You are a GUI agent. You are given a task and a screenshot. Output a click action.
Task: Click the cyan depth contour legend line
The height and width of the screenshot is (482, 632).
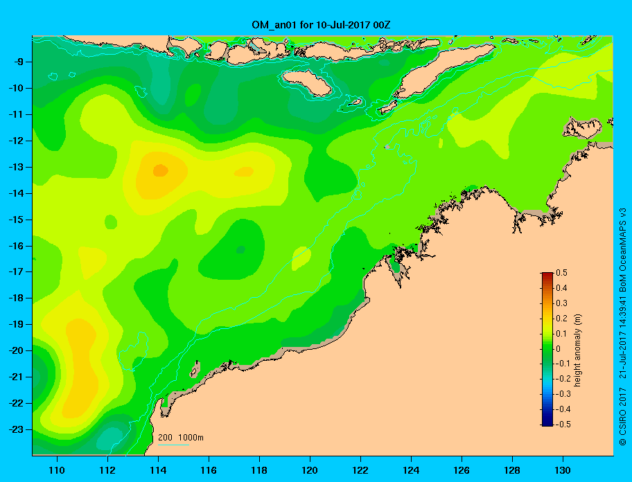pos(173,445)
